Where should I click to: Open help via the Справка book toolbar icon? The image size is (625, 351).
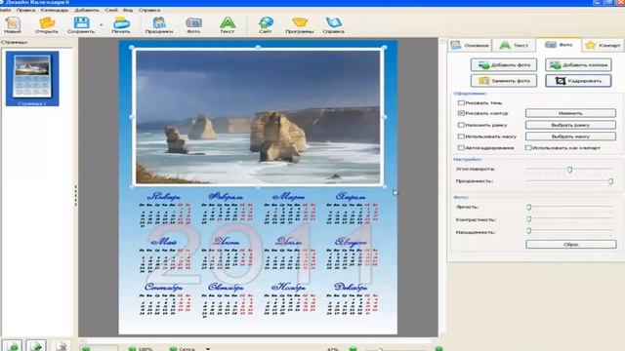tap(334, 24)
